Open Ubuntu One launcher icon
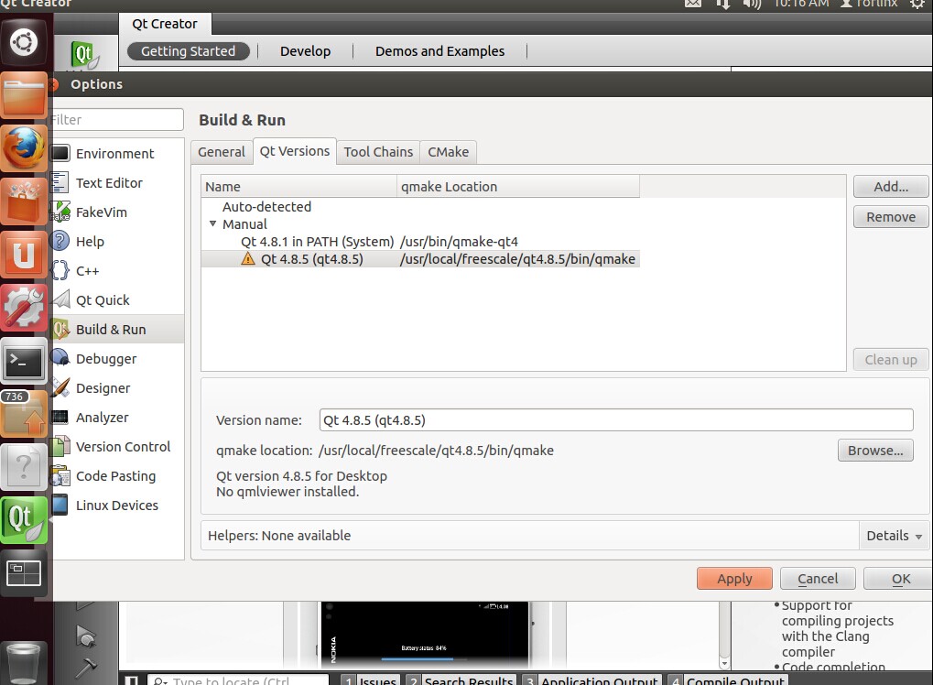 [x=24, y=254]
